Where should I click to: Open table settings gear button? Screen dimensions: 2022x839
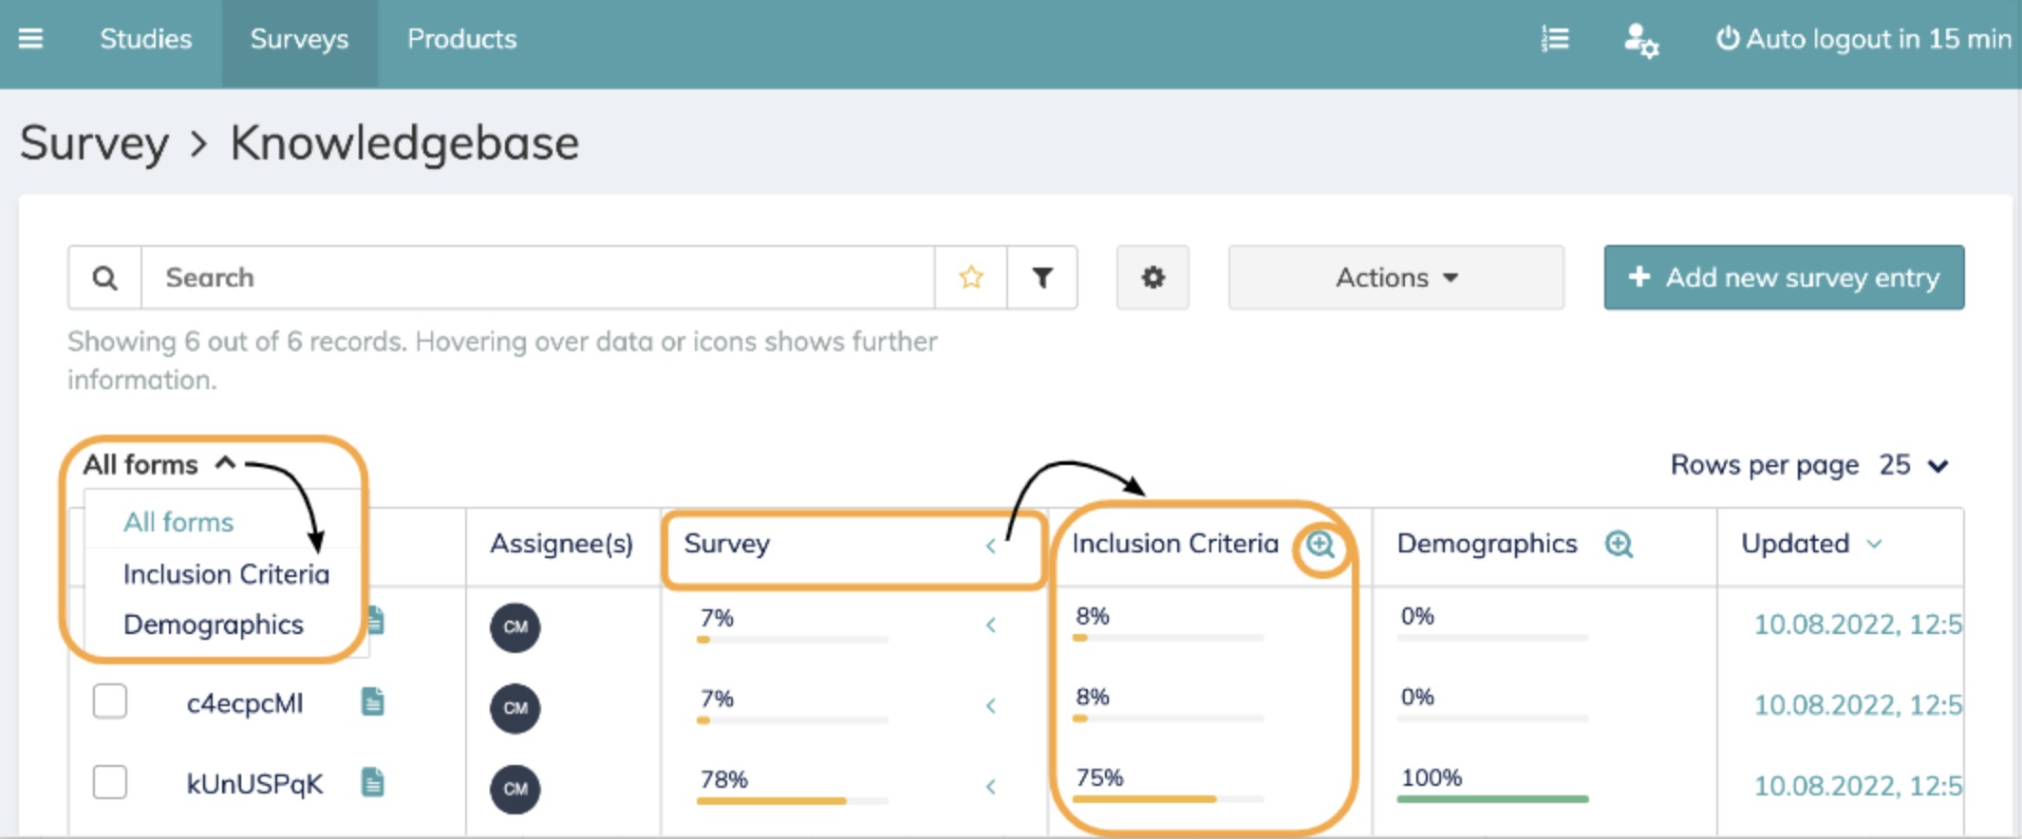[x=1152, y=277]
